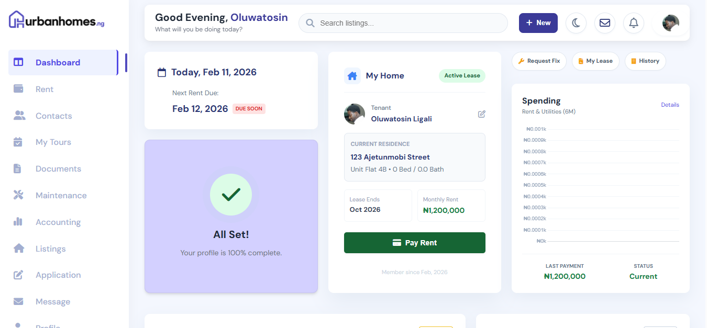707x328 pixels.
Task: Open Listings from the sidebar menu
Action: click(x=50, y=248)
